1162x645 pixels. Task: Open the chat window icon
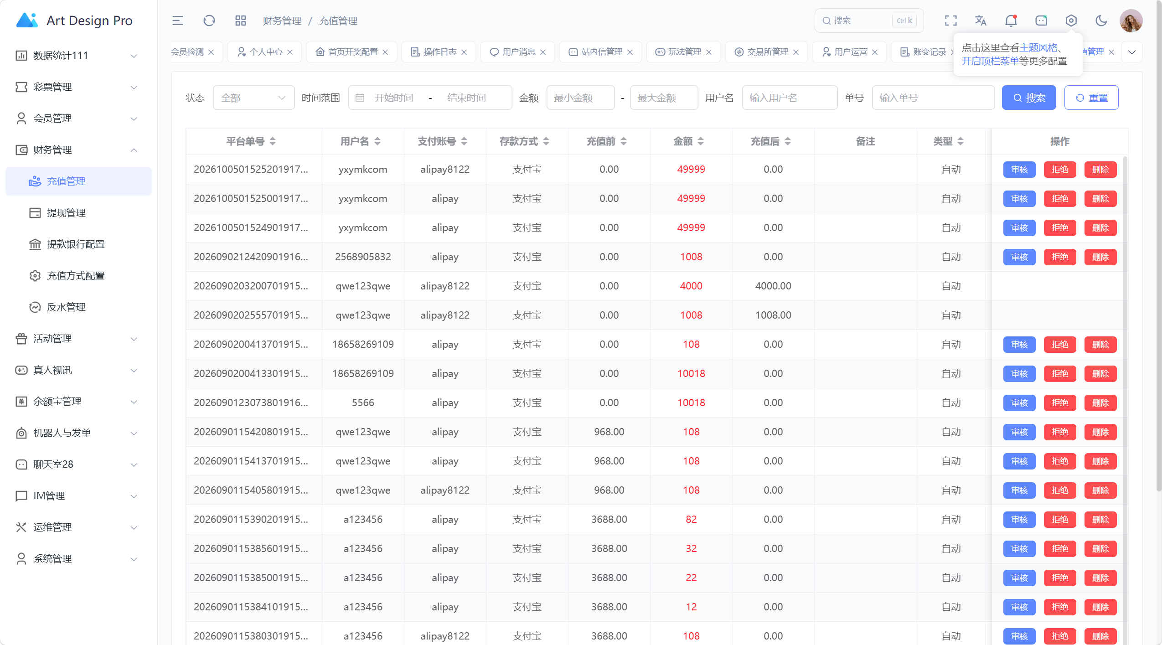coord(1041,21)
